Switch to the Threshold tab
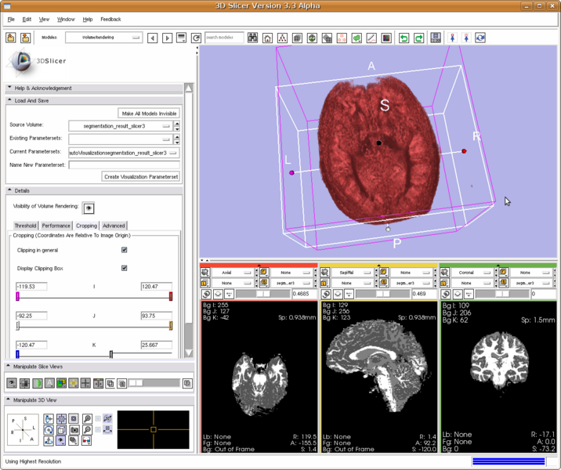This screenshot has width=561, height=470. pos(25,226)
